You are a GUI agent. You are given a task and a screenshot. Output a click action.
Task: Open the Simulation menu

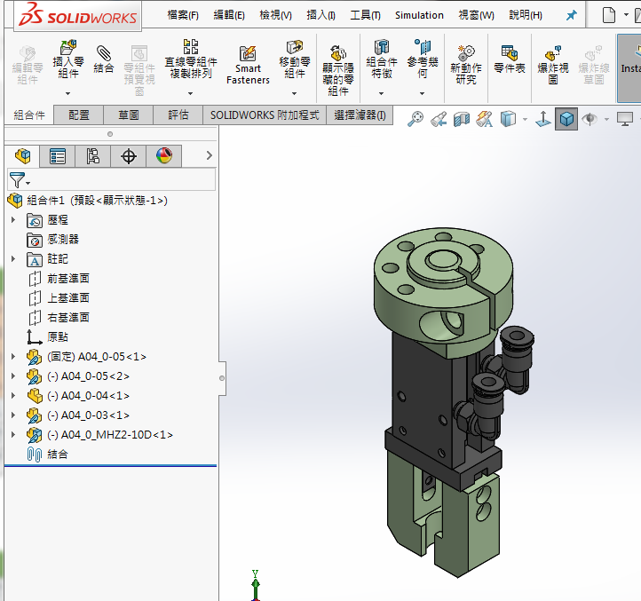pyautogui.click(x=419, y=15)
